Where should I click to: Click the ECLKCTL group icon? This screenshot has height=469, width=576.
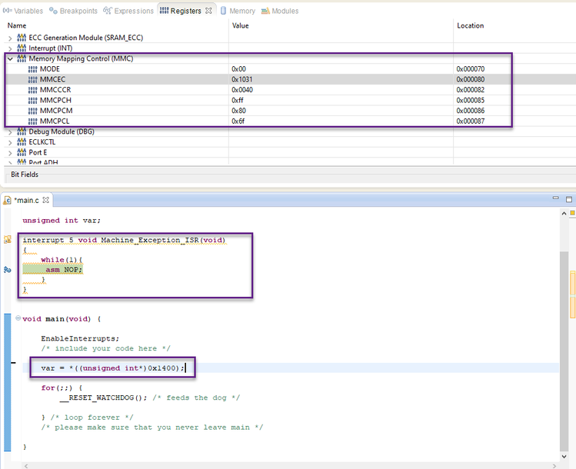point(22,141)
